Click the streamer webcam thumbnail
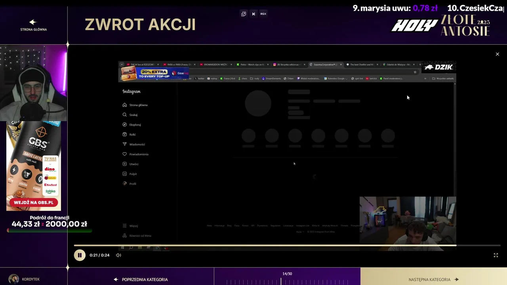Screen dimensions: 507x285 coord(33,83)
